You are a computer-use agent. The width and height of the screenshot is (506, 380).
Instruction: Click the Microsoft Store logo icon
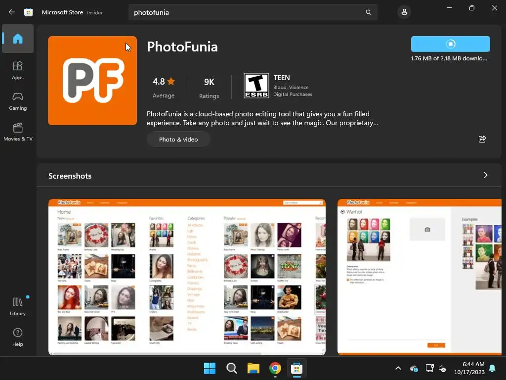click(28, 12)
